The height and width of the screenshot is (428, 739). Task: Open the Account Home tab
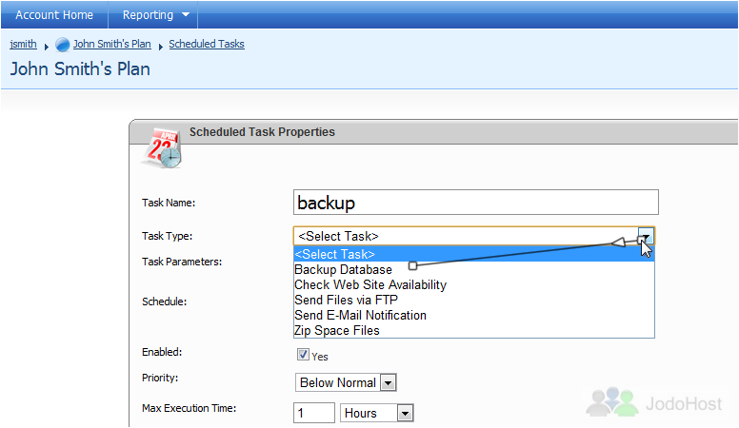pos(54,14)
